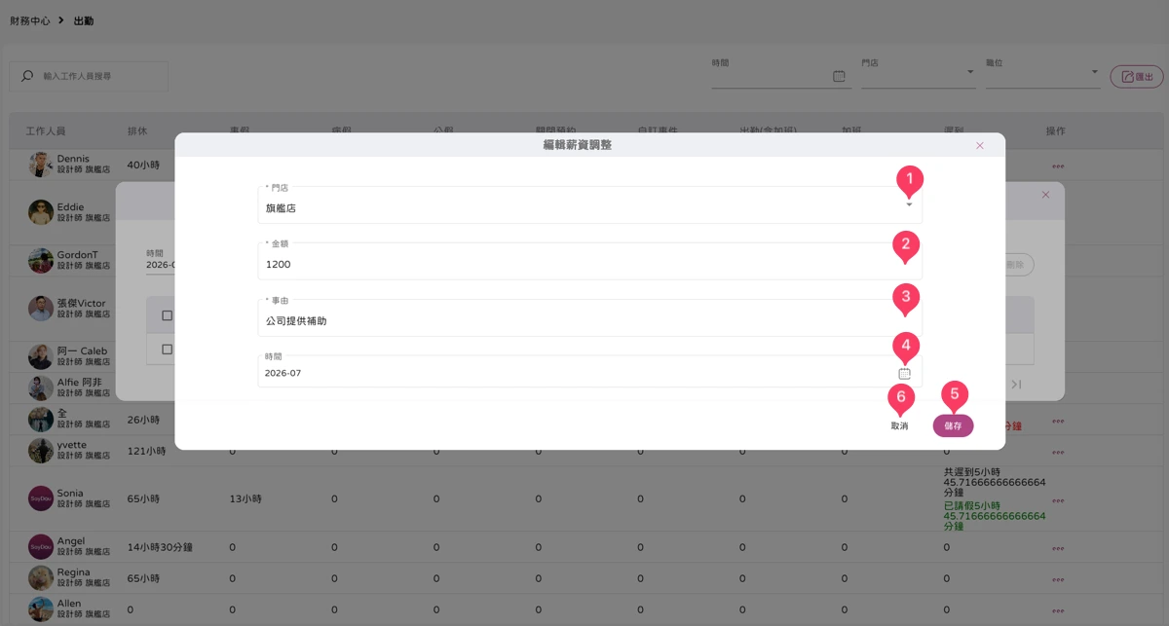Open the three-dot actions for yvette
1169x626 pixels.
tap(1058, 452)
